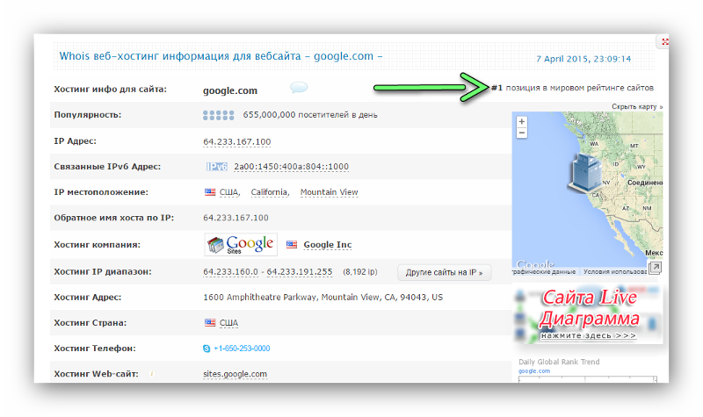Click the Условия использования map link
This screenshot has height=417, width=703.
click(615, 271)
